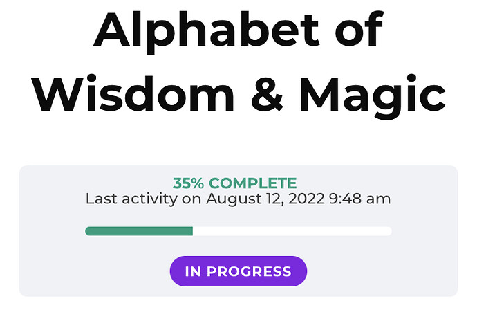Click where the green progress fill ends
This screenshot has height=310, width=477.
191,231
